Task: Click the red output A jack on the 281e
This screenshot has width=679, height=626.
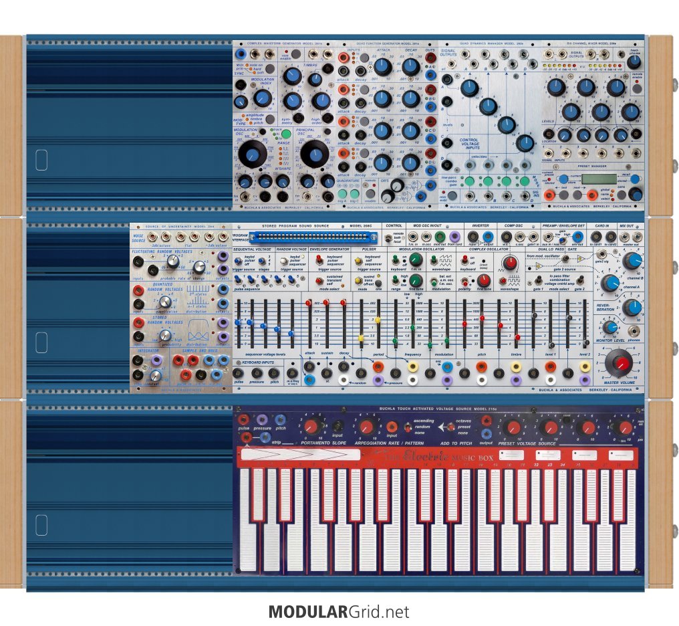Action: (430, 58)
